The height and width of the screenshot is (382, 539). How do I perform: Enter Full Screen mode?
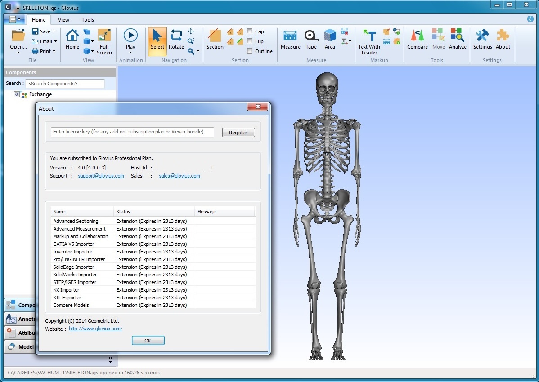click(x=104, y=41)
